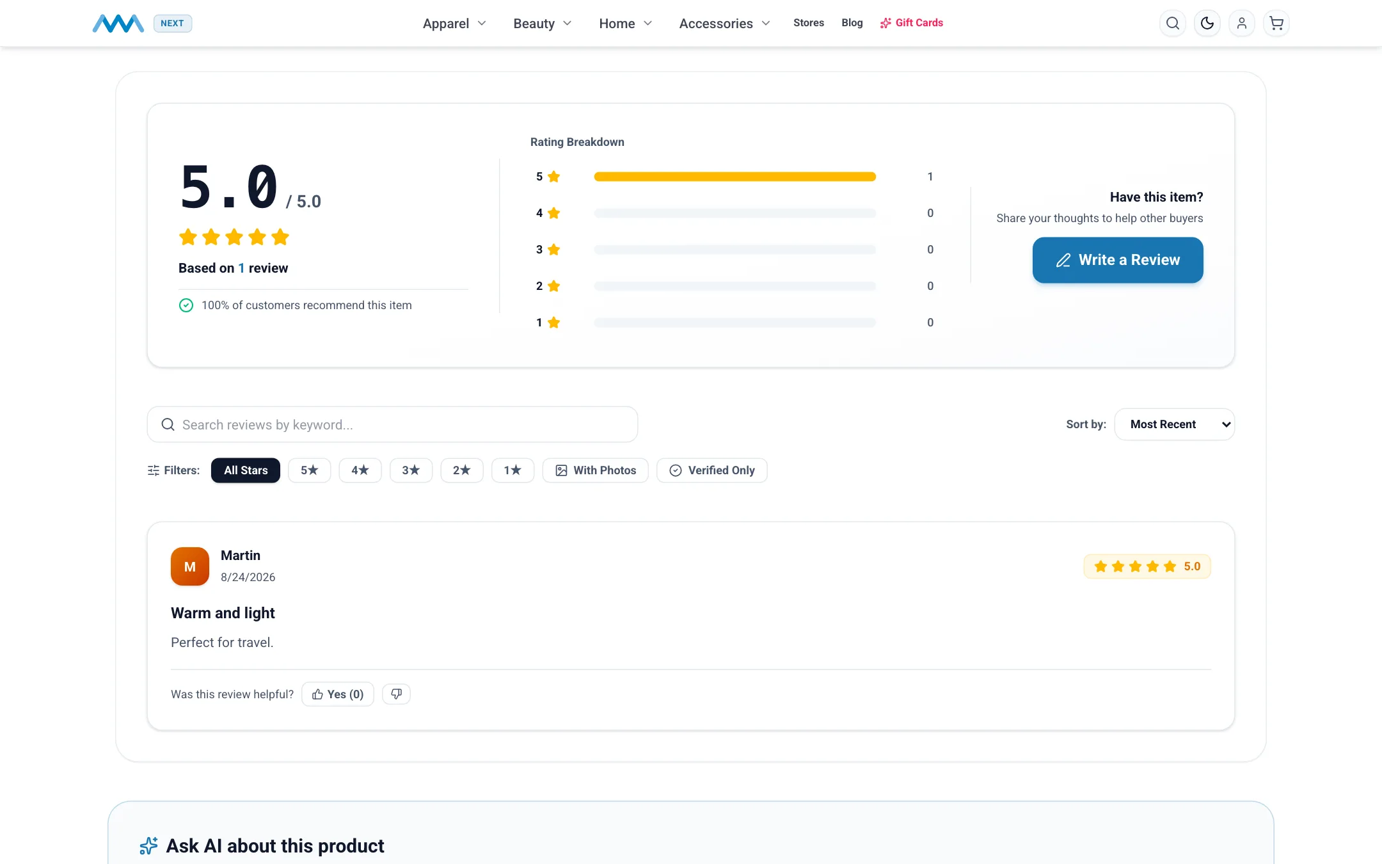
Task: Click the NEXT badge beside logo
Action: pos(173,23)
